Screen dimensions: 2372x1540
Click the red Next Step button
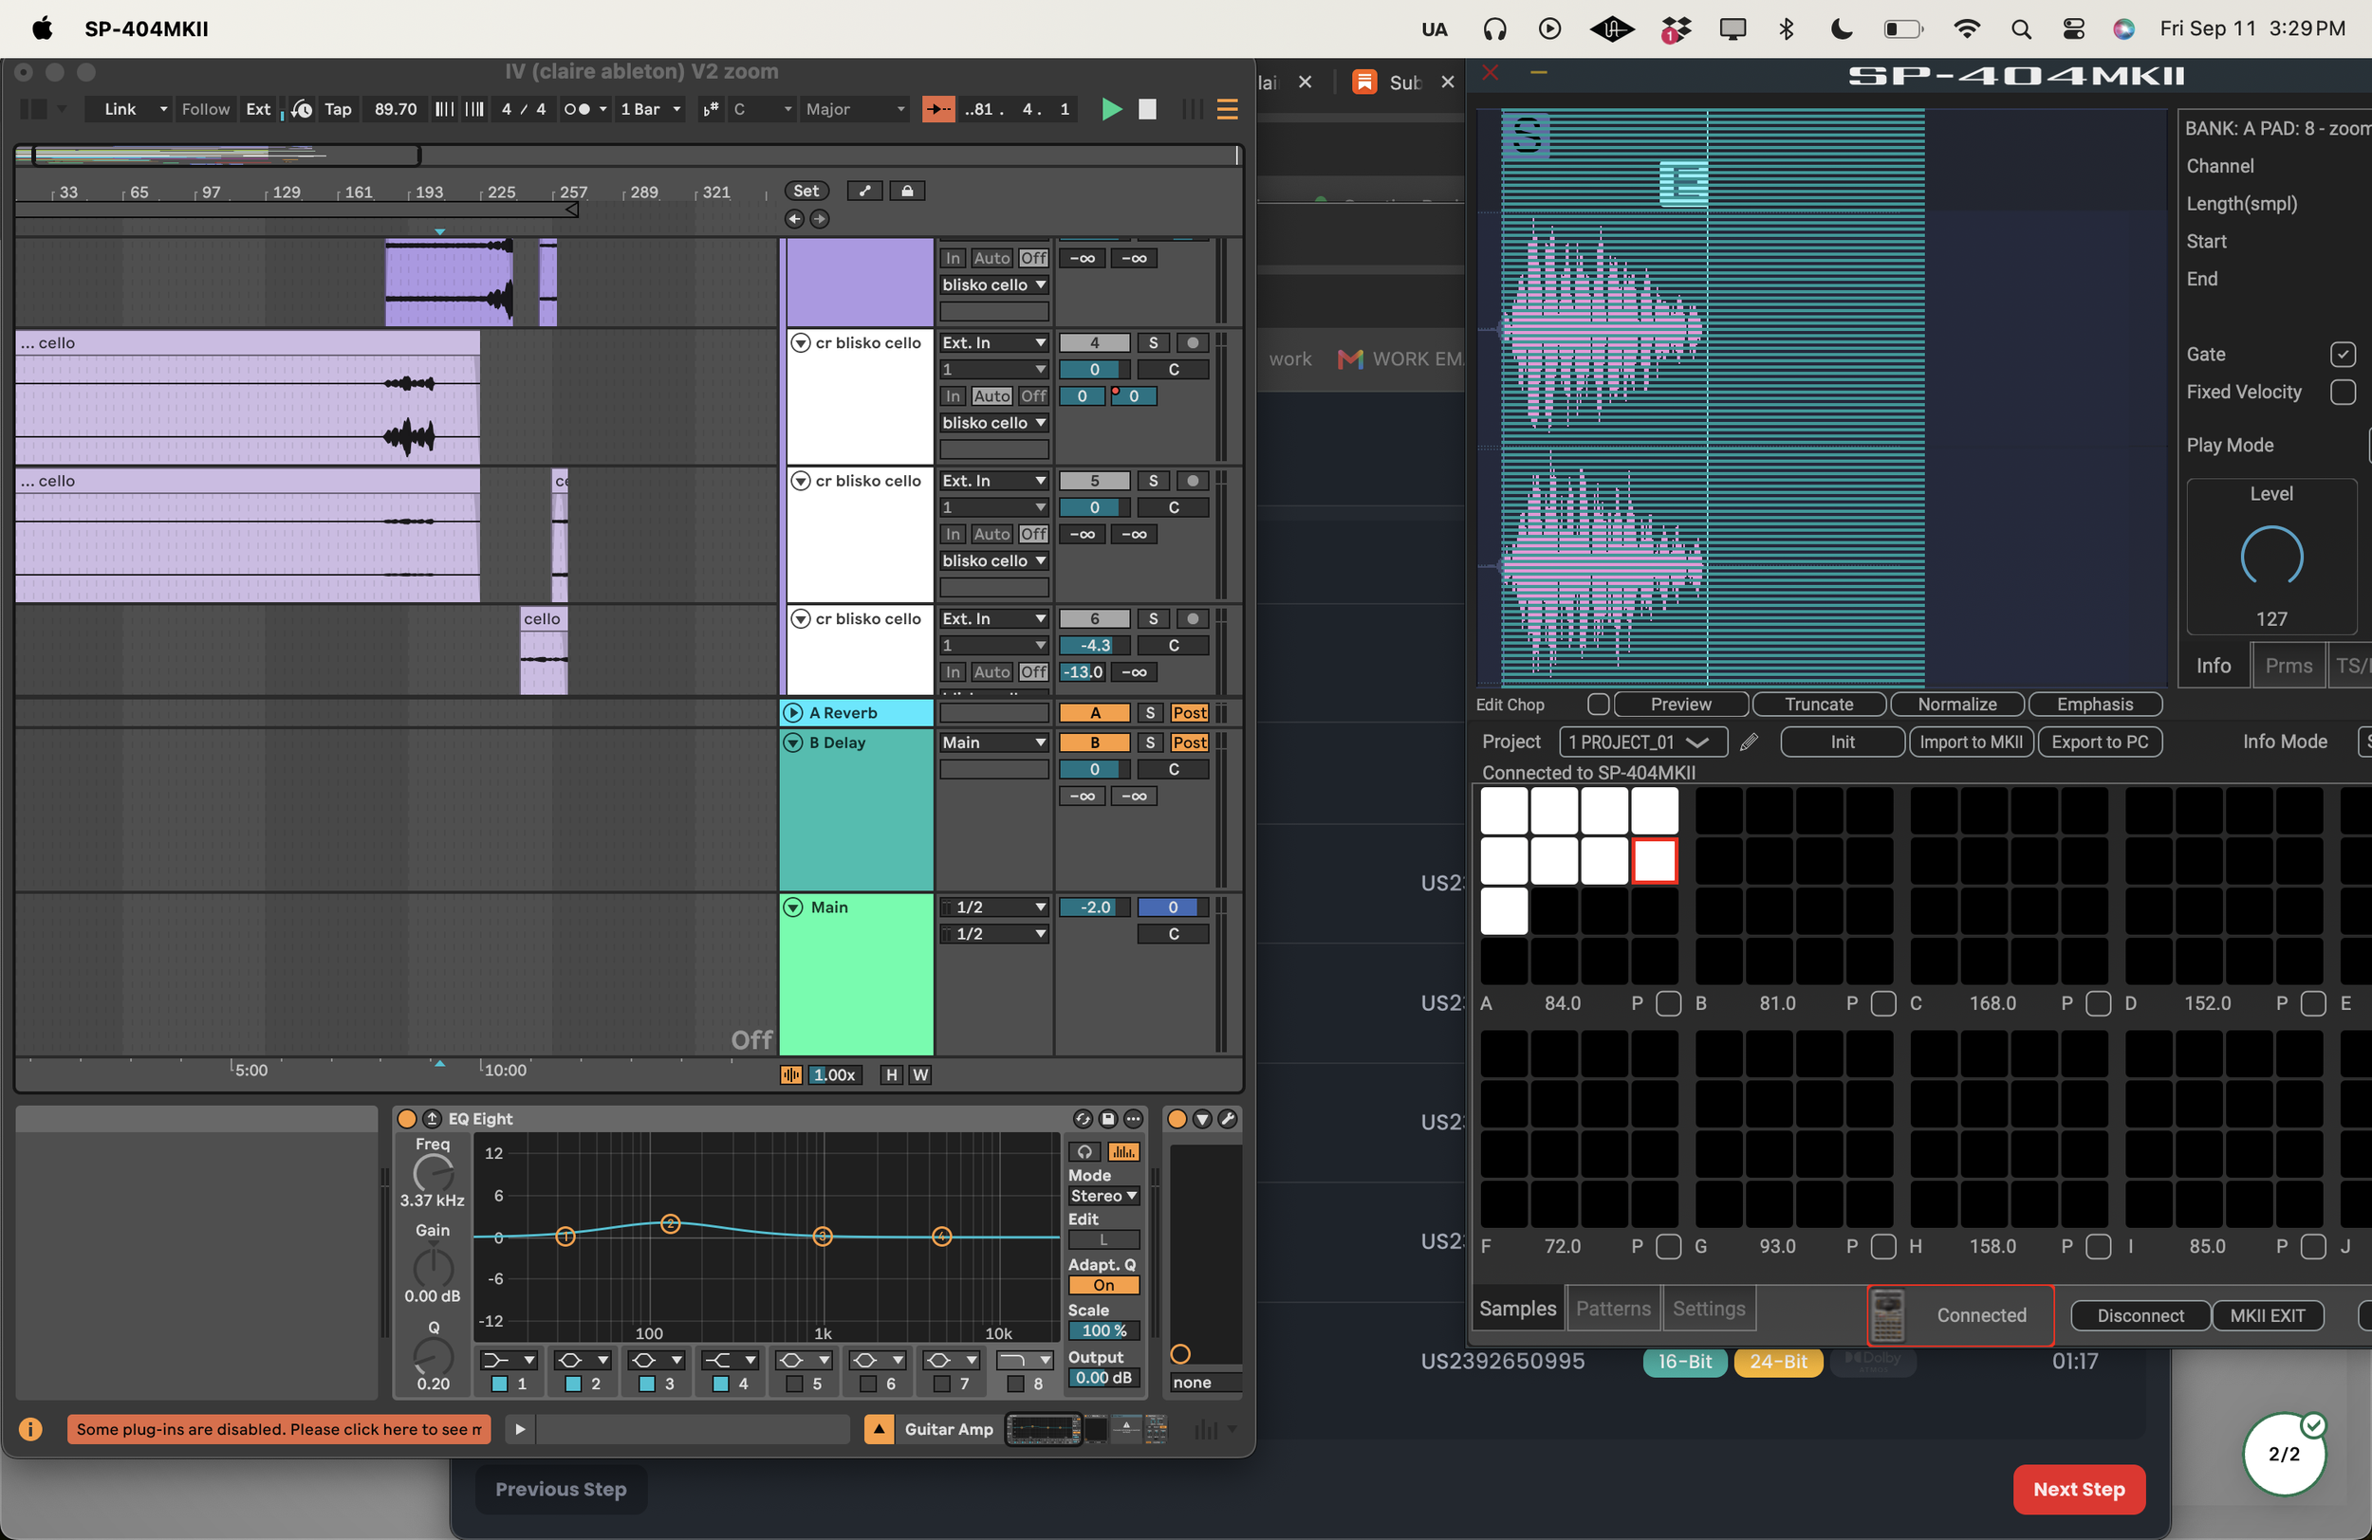pyautogui.click(x=2079, y=1489)
